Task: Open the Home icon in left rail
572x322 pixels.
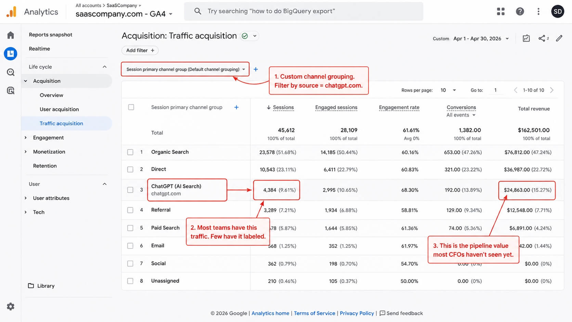Action: 11,35
